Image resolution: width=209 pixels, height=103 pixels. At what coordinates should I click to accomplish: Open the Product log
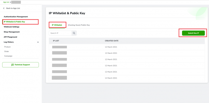coord(7,47)
